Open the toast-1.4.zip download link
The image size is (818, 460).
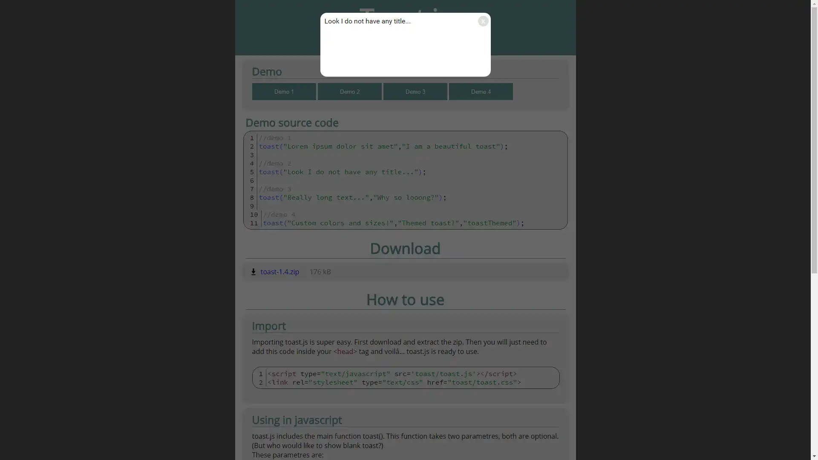click(x=279, y=272)
